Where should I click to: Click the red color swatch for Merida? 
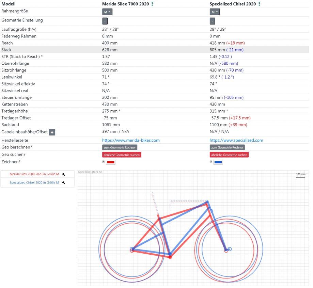111,162
